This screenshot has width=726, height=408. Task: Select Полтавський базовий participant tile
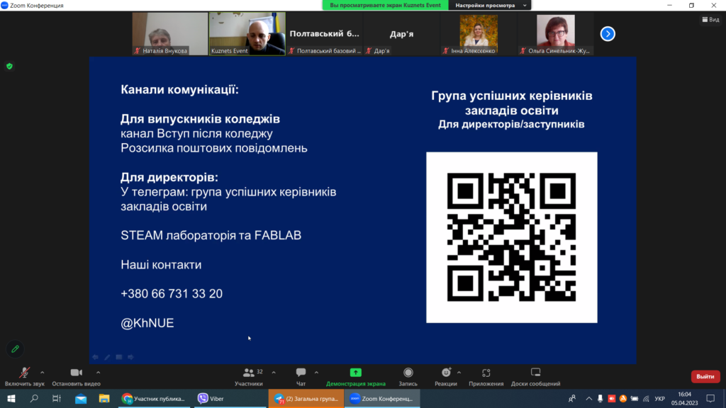pos(325,34)
